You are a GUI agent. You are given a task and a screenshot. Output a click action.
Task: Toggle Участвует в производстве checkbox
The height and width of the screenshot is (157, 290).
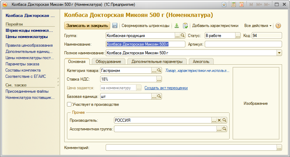tap(69, 104)
